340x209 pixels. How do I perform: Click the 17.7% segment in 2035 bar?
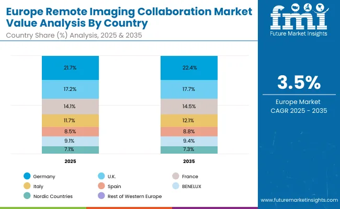189,89
